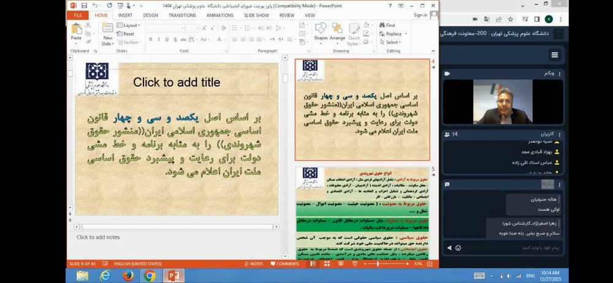Click Sign in link

coord(421,15)
